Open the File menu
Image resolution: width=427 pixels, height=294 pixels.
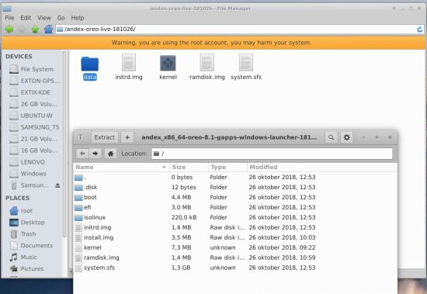click(9, 18)
